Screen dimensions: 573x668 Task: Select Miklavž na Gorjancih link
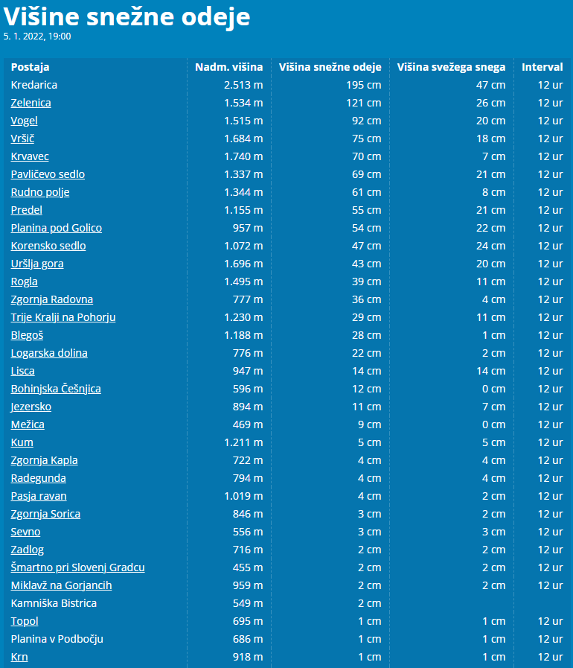(x=61, y=585)
